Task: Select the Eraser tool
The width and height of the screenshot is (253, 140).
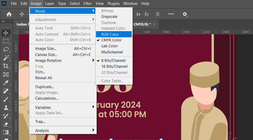Action: pos(6,124)
